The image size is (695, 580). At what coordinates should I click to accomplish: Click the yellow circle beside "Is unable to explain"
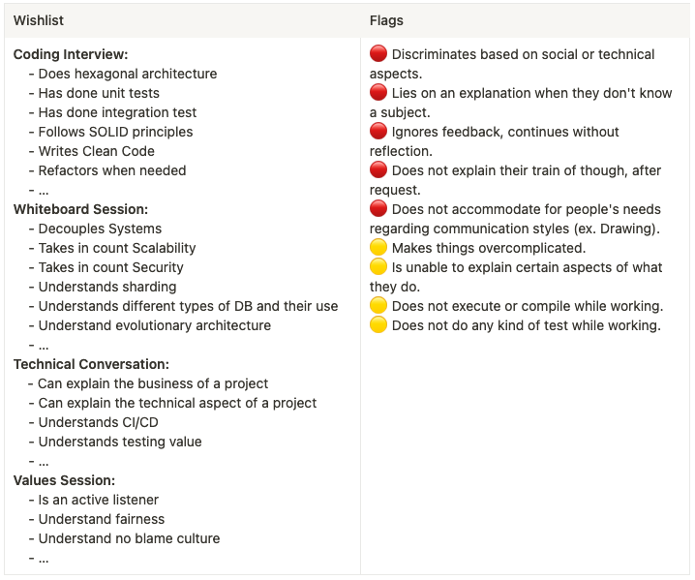(x=378, y=267)
